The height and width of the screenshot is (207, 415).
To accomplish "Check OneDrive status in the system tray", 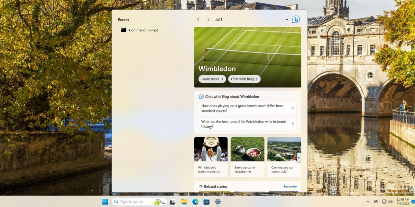I will (376, 201).
